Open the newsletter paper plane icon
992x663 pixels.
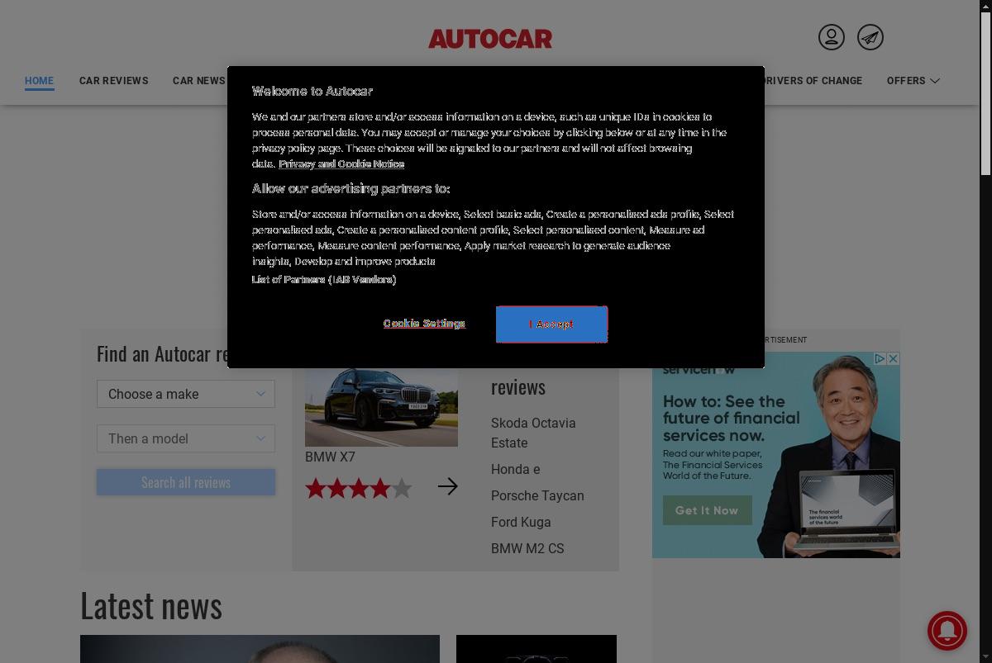[870, 37]
